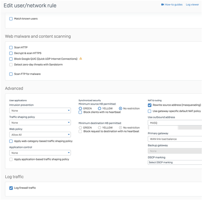Expand the Application control dropdown

tap(40, 153)
